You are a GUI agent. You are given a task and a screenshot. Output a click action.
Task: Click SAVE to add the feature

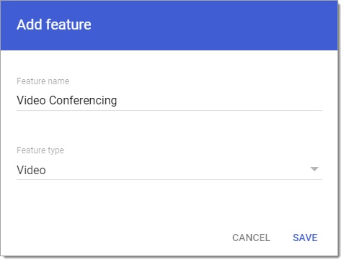coord(305,238)
